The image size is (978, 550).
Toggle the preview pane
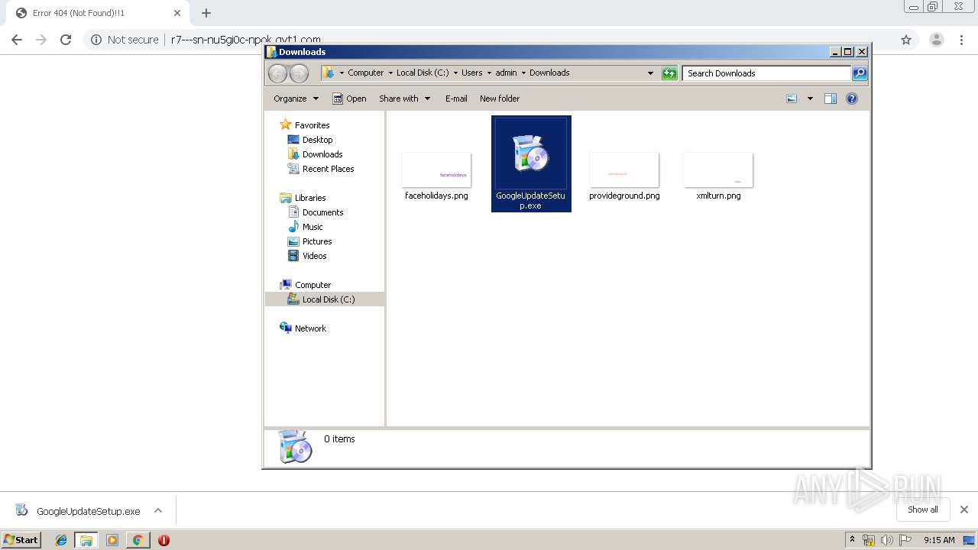pyautogui.click(x=831, y=99)
